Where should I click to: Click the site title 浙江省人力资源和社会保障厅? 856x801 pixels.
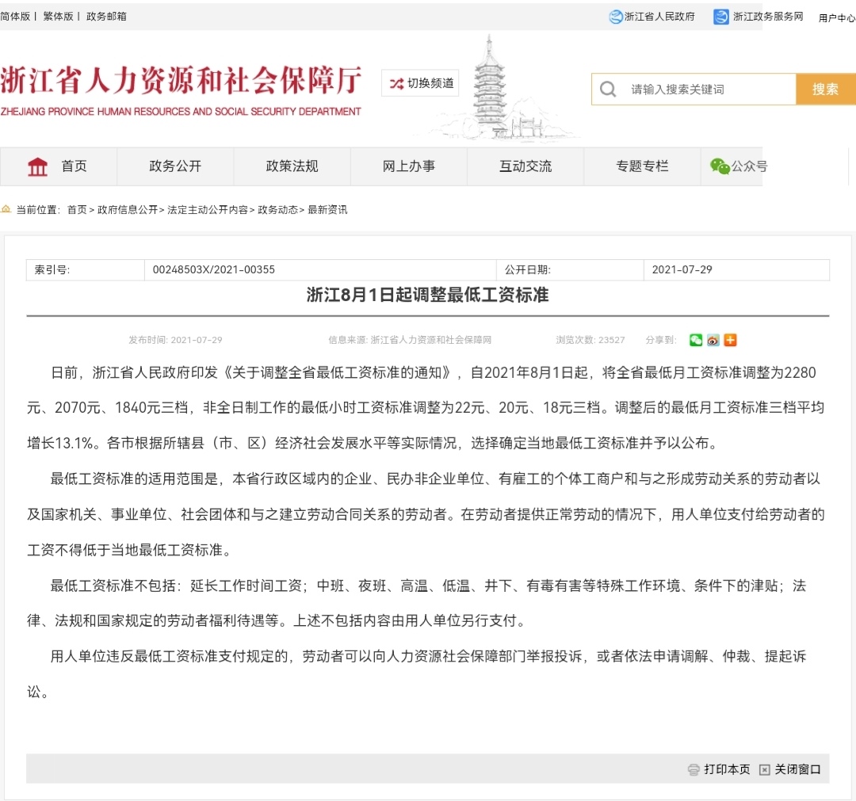[181, 81]
